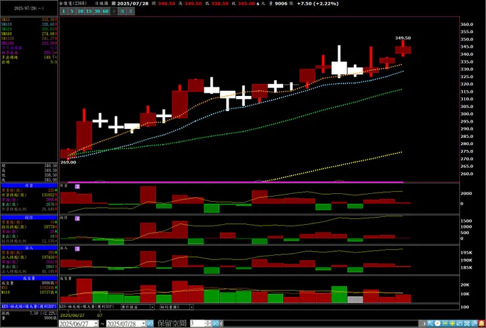Click the 2025/07/28(一) date box top-left

point(29,9)
